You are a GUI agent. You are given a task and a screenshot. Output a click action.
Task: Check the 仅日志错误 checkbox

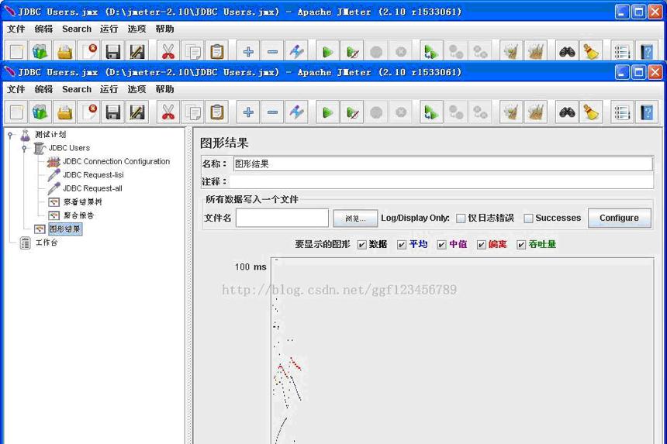point(461,219)
